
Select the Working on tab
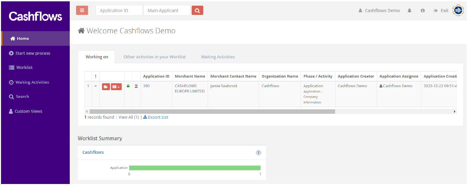[x=97, y=57]
